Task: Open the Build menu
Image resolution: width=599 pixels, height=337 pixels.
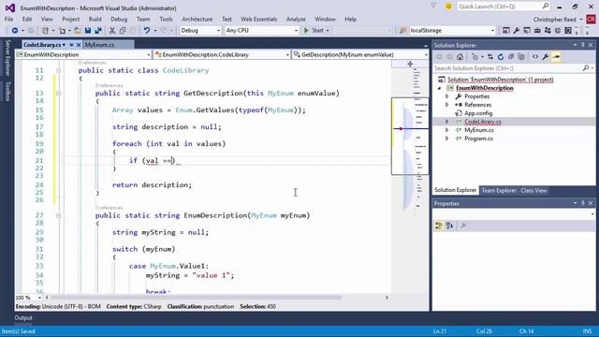Action: pos(95,19)
